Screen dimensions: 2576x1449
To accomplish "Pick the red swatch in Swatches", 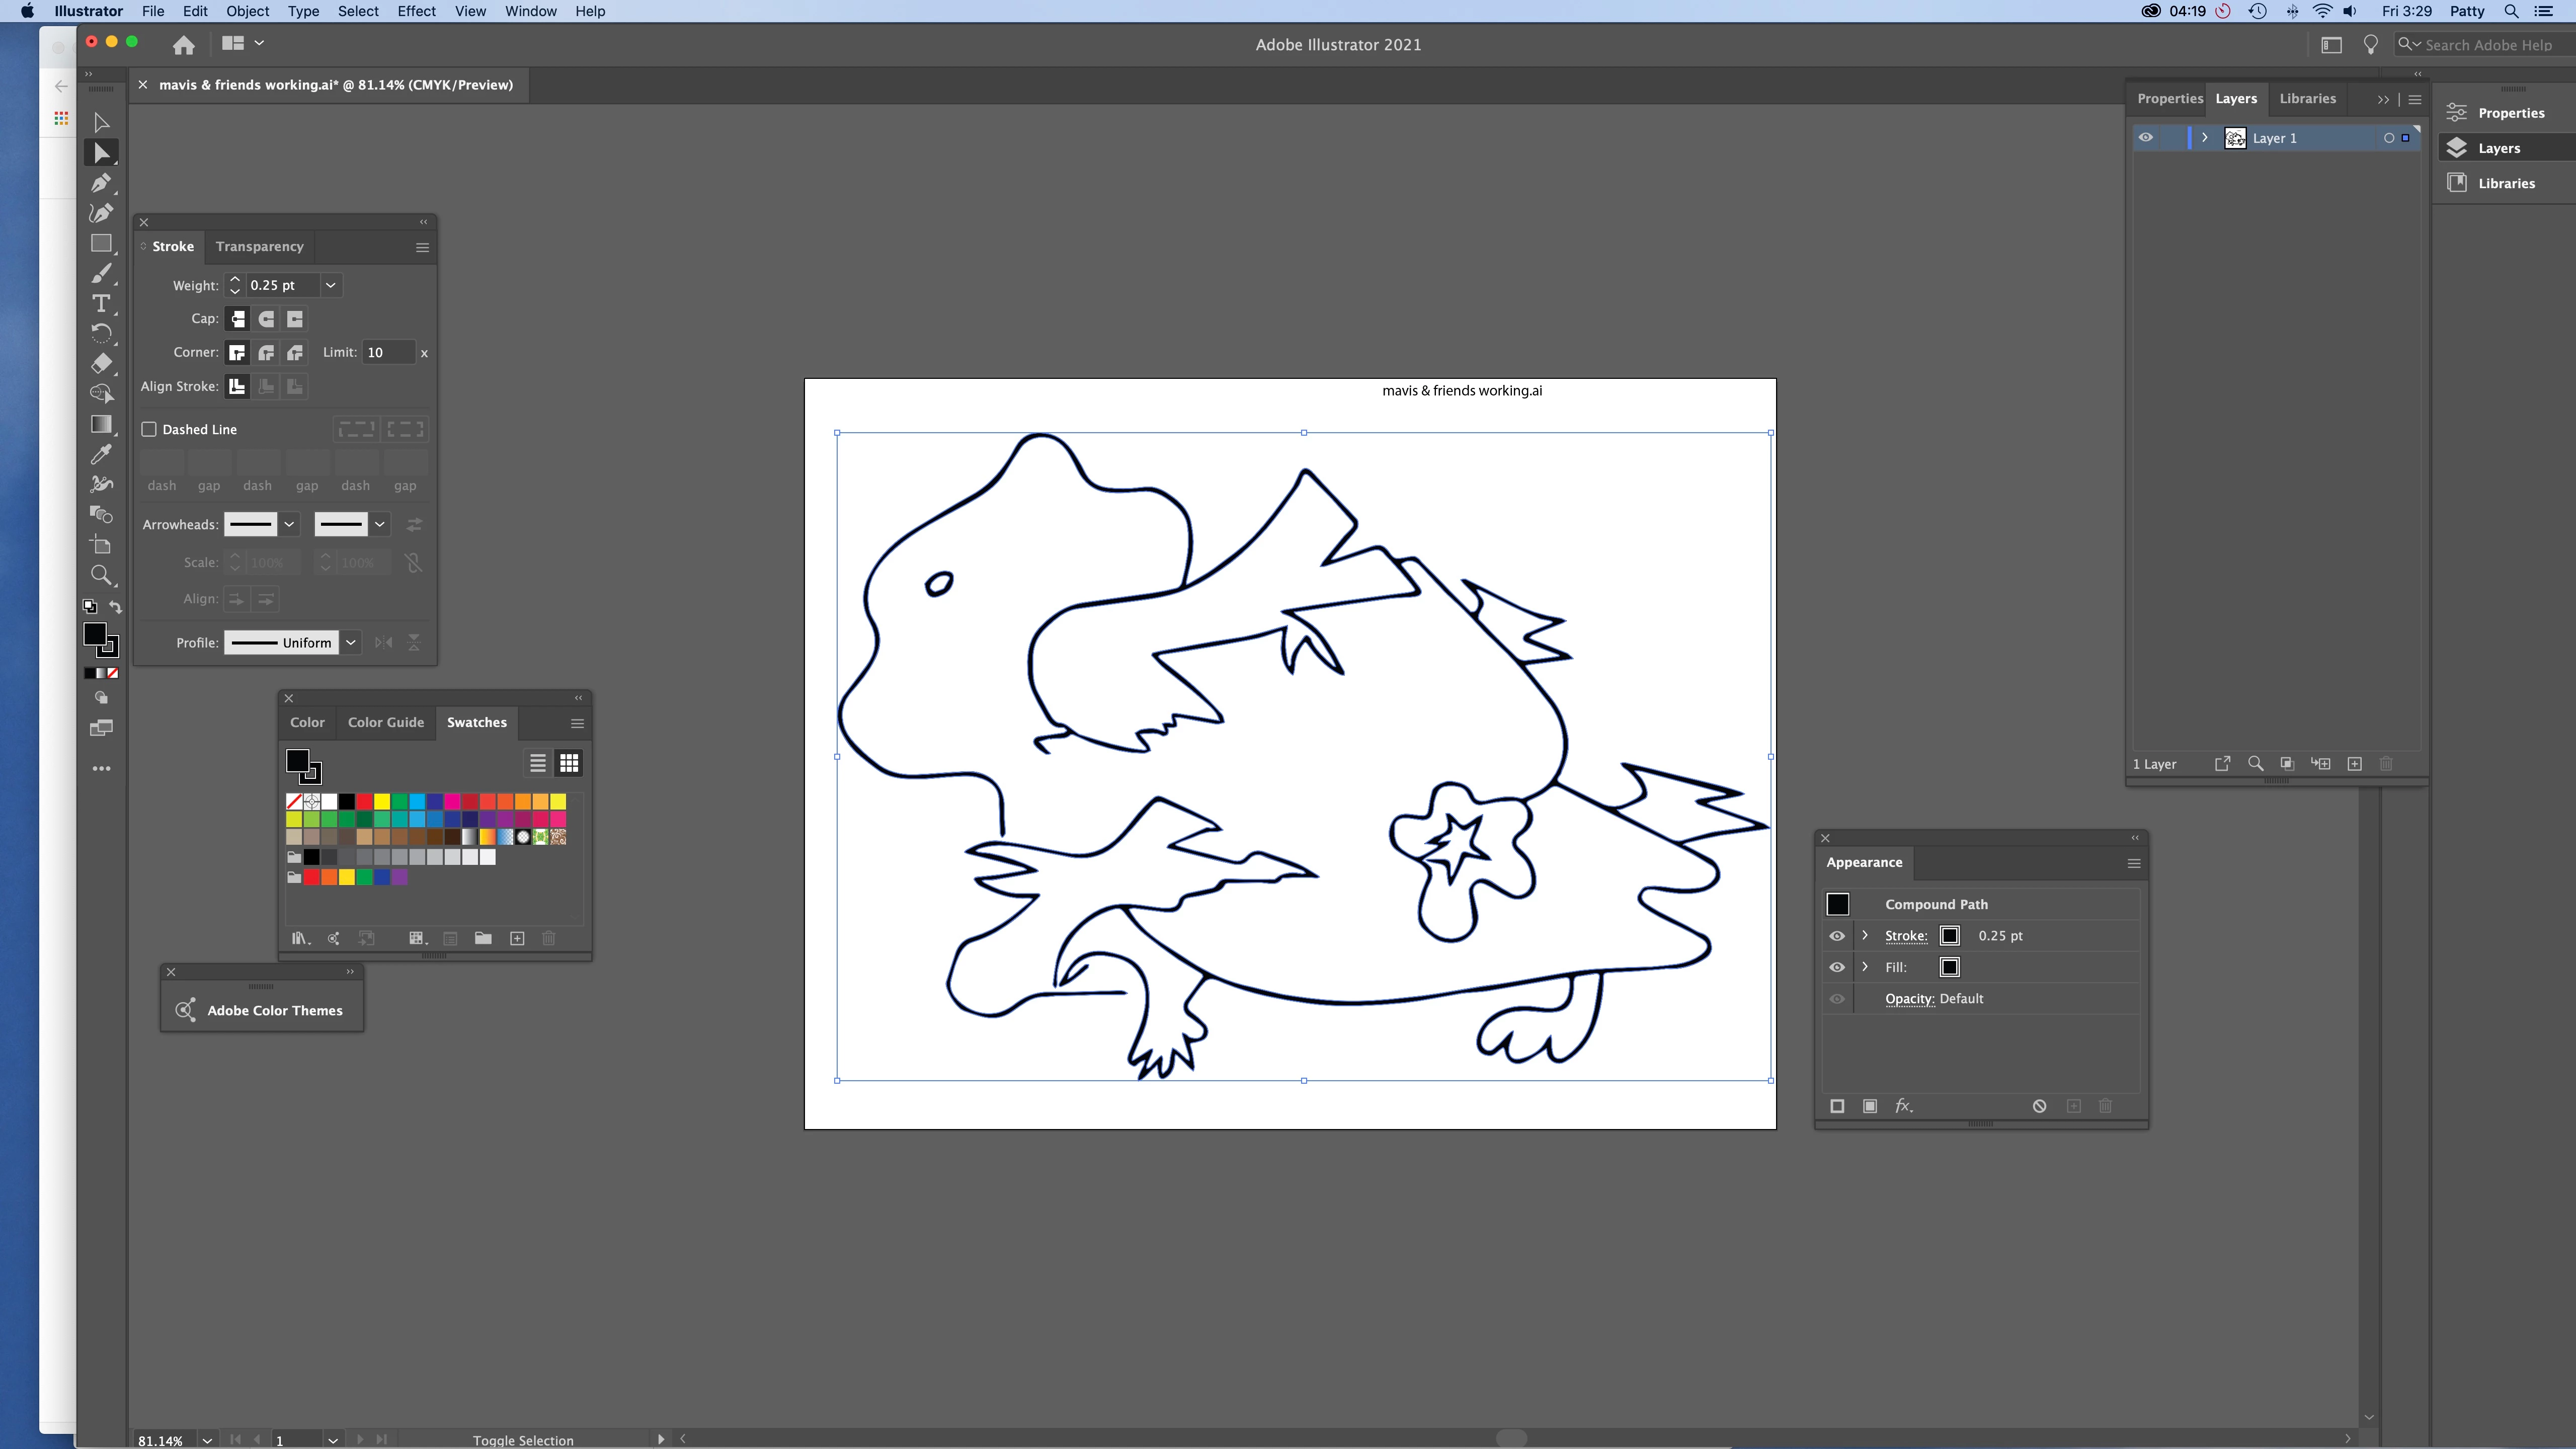I will (364, 801).
